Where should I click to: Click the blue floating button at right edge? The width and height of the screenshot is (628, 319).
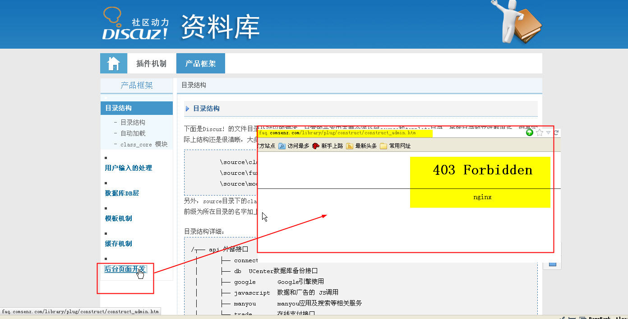coord(553,263)
